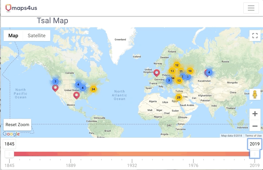Click the red pin on US West Coast
Image resolution: width=263 pixels, height=170 pixels.
point(55,88)
